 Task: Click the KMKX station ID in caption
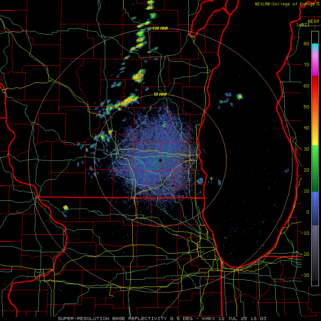pos(209,319)
